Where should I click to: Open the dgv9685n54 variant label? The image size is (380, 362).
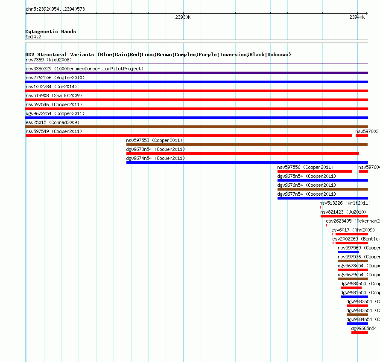(364, 328)
